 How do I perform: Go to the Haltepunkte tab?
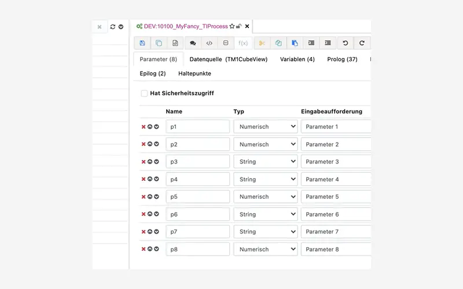[194, 74]
